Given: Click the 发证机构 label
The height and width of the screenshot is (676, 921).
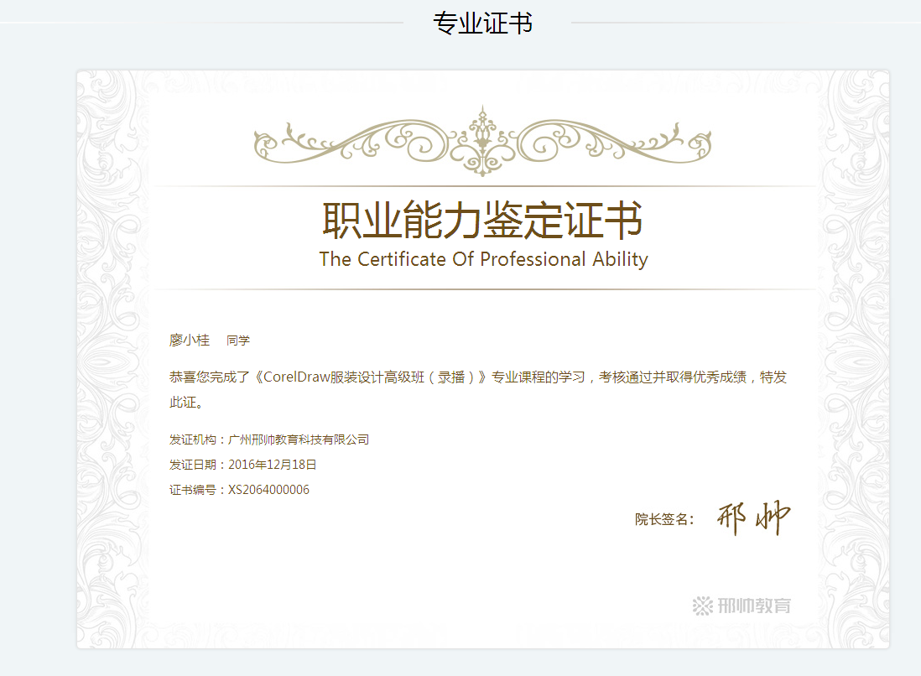Looking at the screenshot, I should pos(193,439).
